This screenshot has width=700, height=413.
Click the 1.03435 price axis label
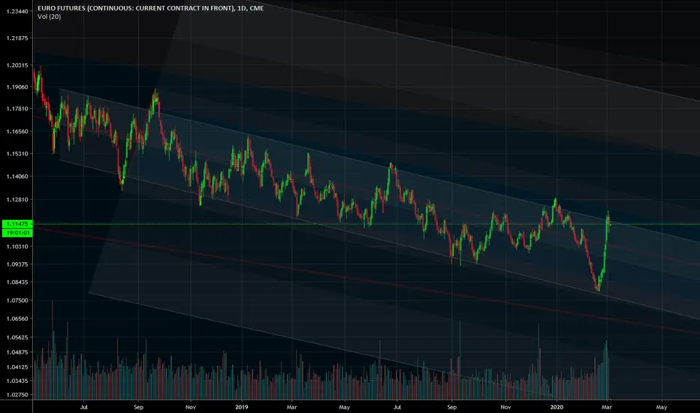(x=17, y=381)
